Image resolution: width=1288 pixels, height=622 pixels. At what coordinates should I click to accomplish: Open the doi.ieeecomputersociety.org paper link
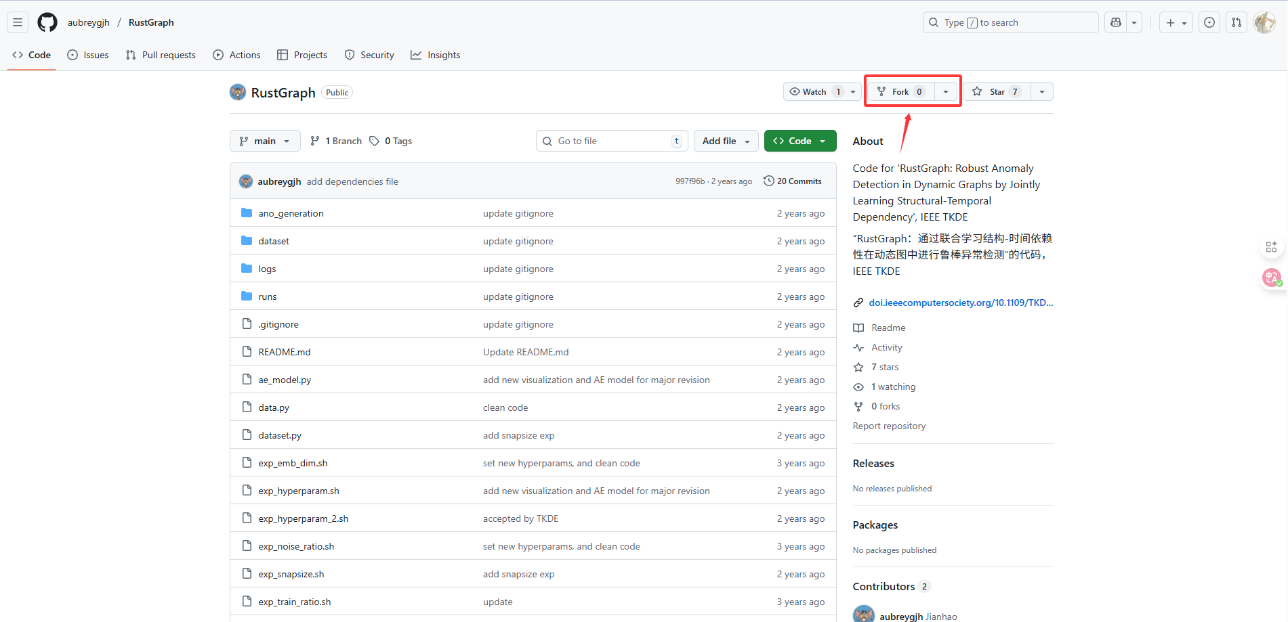961,303
